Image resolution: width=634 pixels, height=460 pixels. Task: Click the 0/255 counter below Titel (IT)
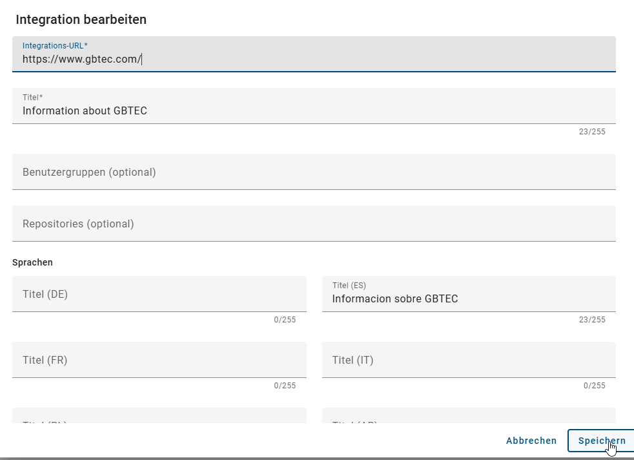point(595,386)
